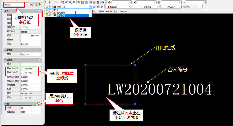Viewport: 233px width, 126px height.
Task: Click the dimension style icon in styles toolbar
Action: (134, 2)
